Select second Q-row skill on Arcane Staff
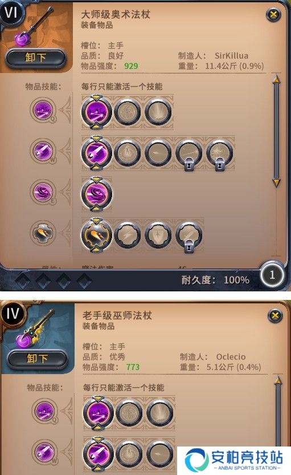This screenshot has width=291, height=475. point(128,112)
